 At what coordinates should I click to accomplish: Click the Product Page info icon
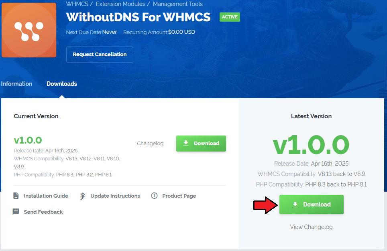tap(154, 196)
